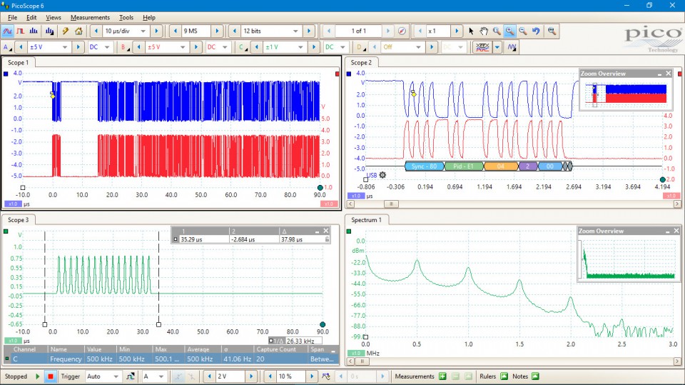Open the Auto setup lightning icon
The width and height of the screenshot is (685, 385).
(x=65, y=31)
